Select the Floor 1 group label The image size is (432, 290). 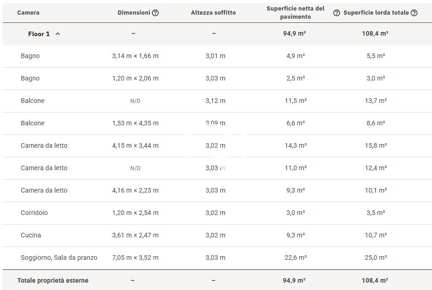coord(39,34)
